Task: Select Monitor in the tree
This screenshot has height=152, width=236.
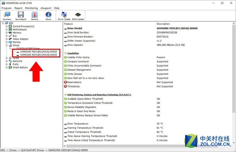Action: (17, 42)
